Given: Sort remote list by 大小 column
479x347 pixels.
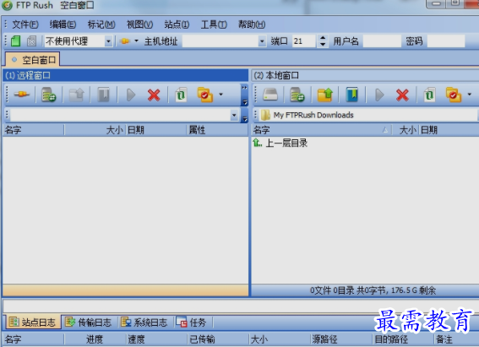Looking at the screenshot, I should [95, 130].
